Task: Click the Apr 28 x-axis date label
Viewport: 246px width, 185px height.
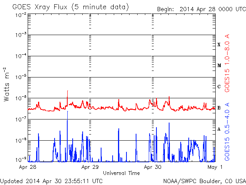Action: click(x=27, y=167)
